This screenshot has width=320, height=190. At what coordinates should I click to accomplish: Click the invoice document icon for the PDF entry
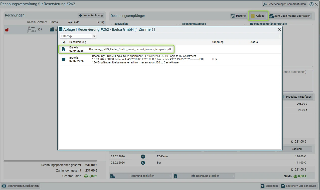(x=64, y=49)
